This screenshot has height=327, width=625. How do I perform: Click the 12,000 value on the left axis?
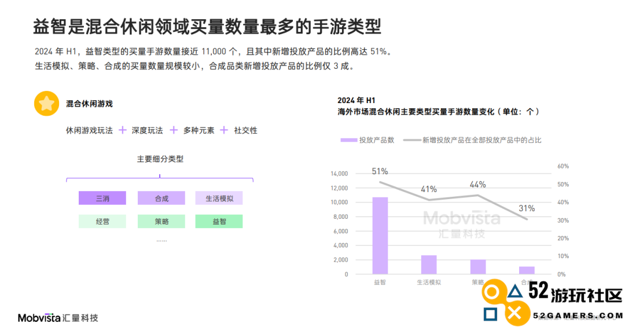[339, 188]
